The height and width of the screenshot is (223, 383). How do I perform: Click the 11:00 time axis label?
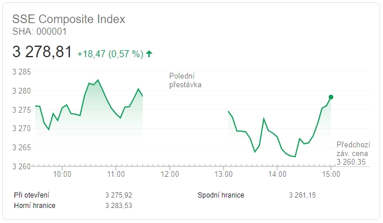click(x=116, y=174)
